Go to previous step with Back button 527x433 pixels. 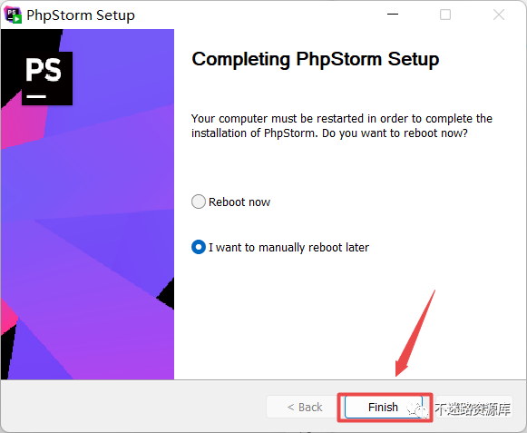tap(305, 407)
